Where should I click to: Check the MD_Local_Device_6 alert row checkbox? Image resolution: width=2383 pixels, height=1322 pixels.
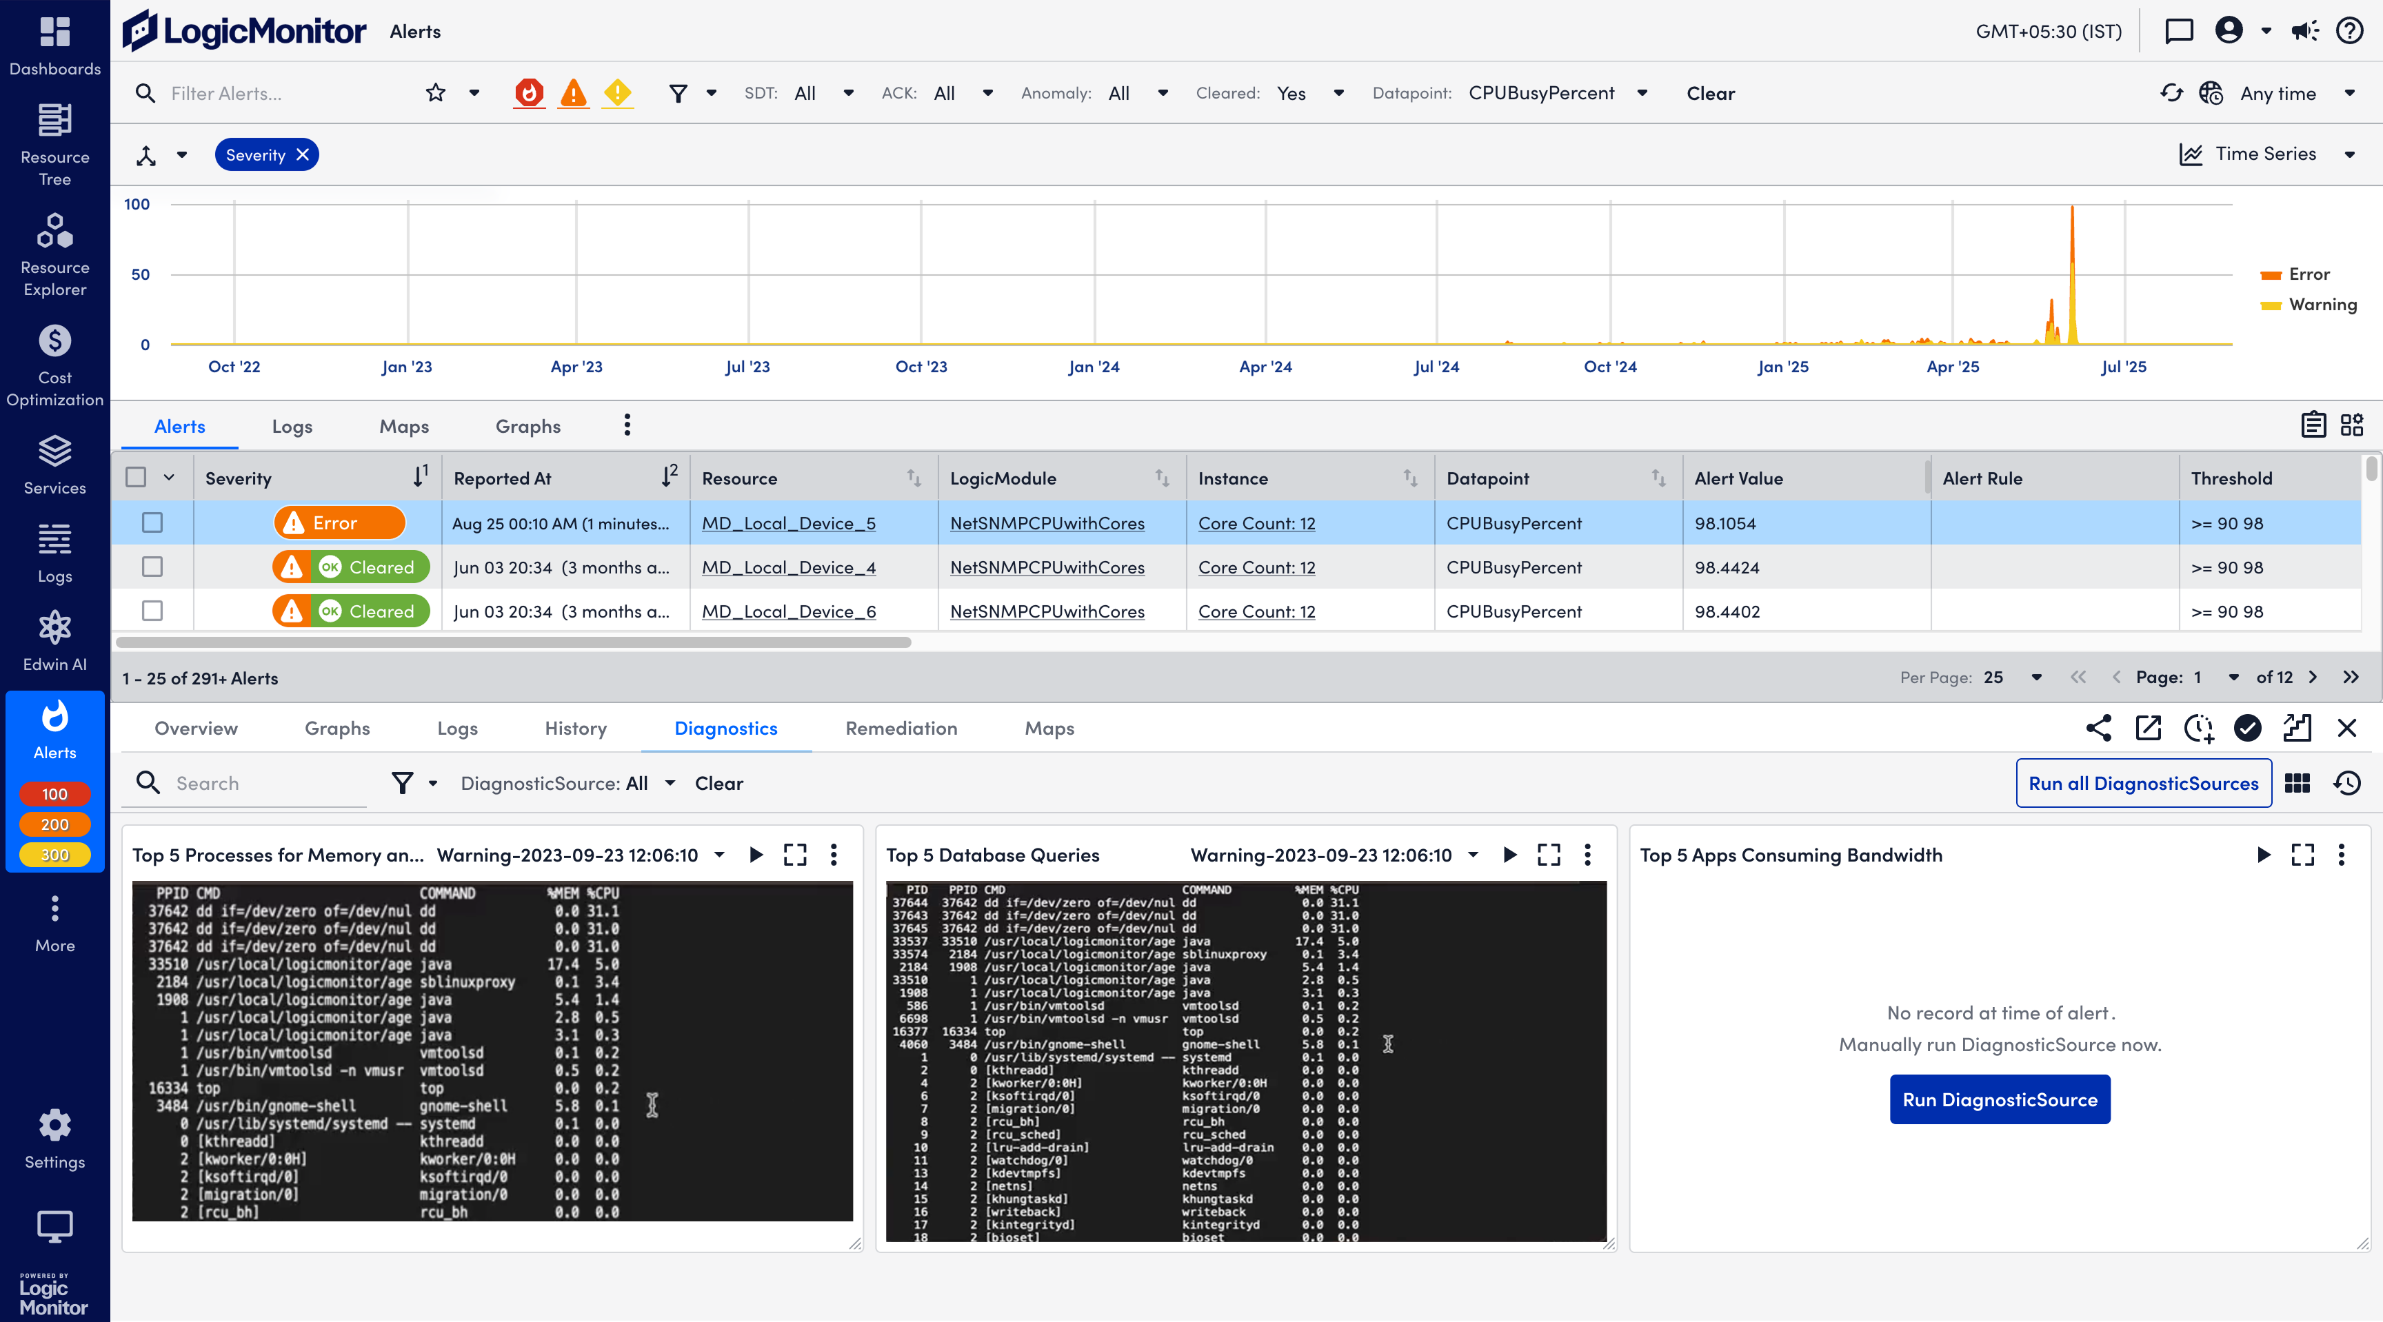[x=152, y=611]
